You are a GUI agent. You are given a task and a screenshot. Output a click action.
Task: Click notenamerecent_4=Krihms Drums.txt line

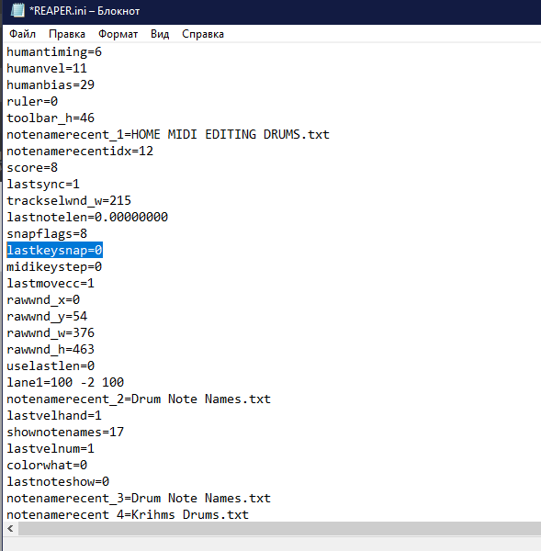tap(128, 514)
